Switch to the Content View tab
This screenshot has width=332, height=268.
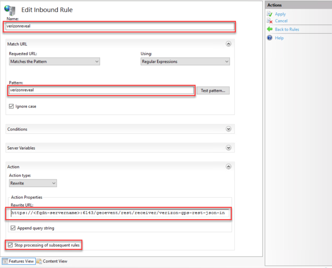click(x=52, y=261)
